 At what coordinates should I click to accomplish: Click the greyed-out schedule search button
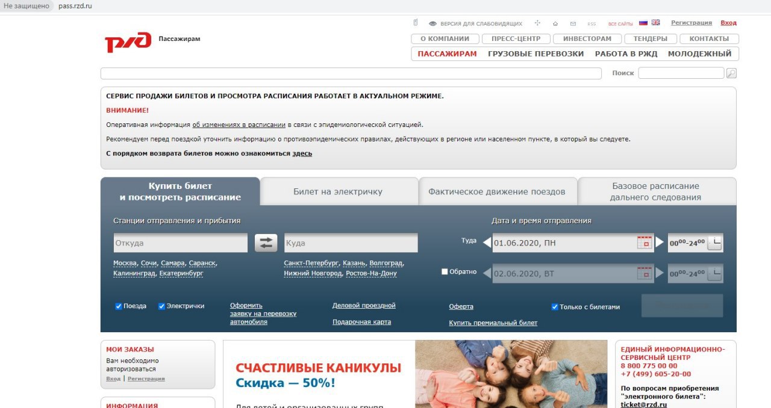pos(682,306)
